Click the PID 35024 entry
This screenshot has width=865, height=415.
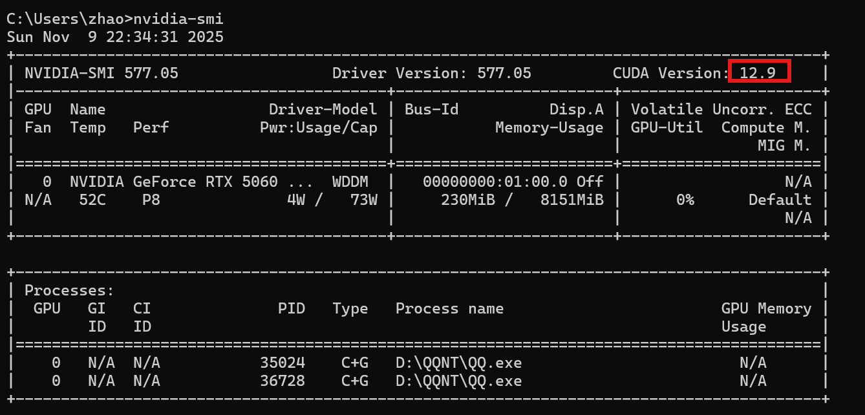283,363
